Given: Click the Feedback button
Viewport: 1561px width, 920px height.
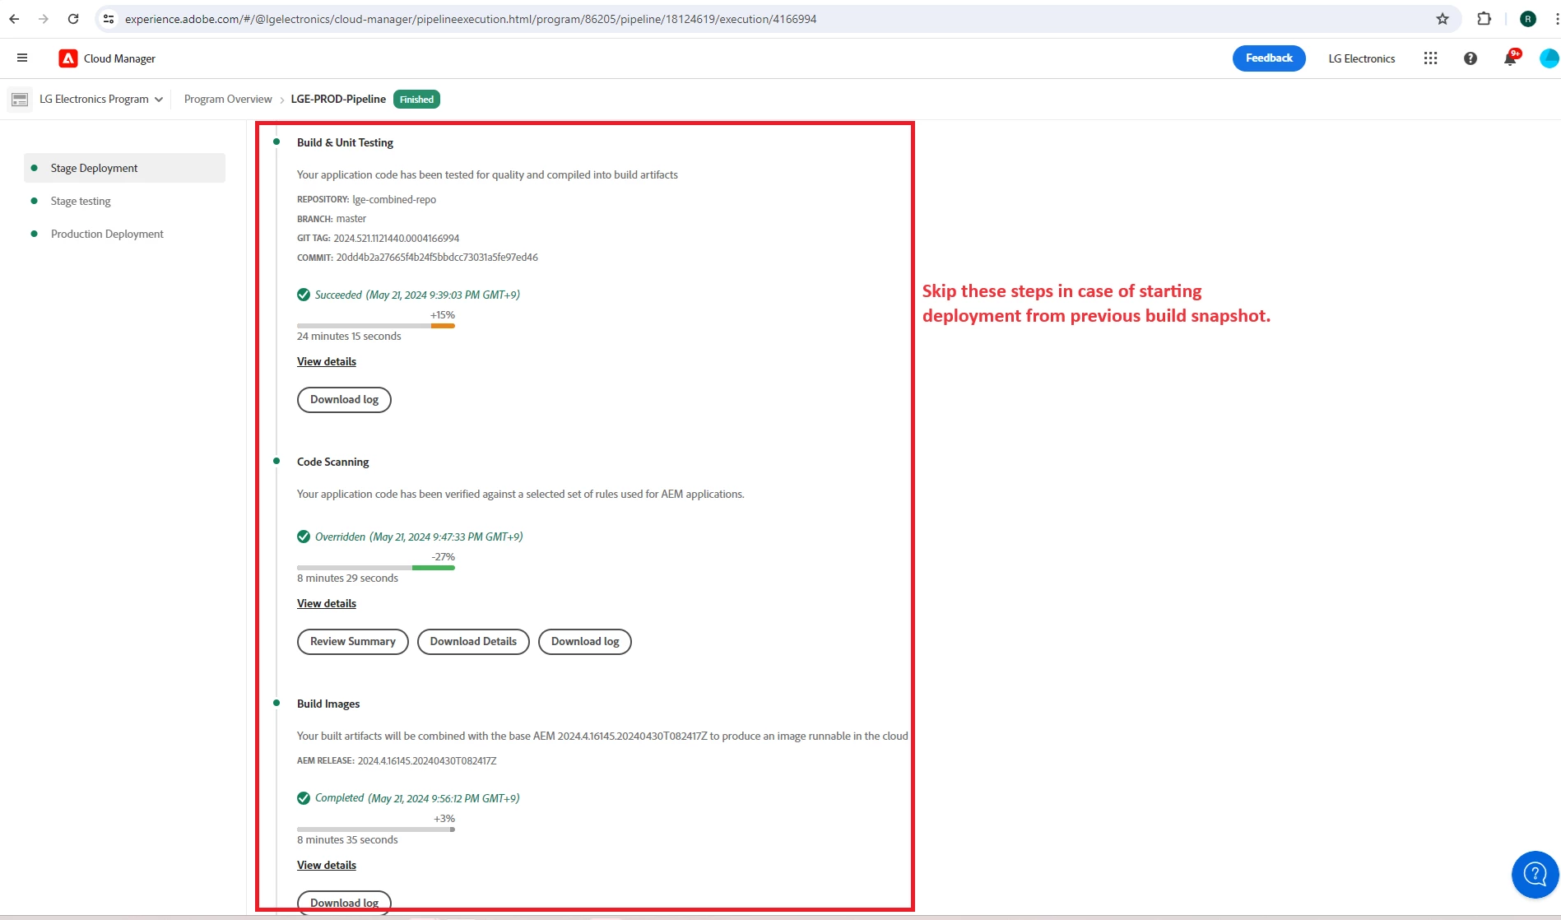Looking at the screenshot, I should point(1269,58).
